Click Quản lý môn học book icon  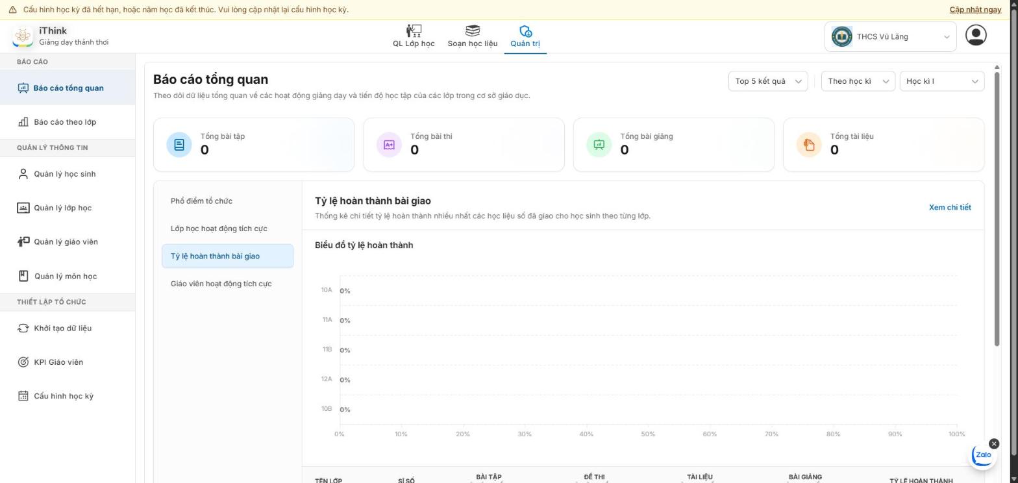[x=23, y=276]
